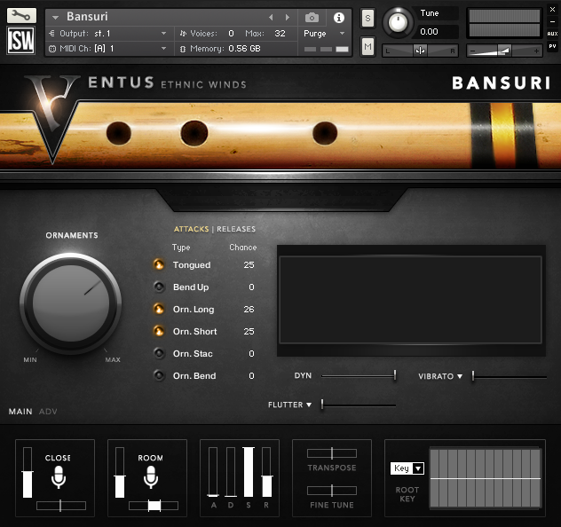Viewport: 561px width, 527px height.
Task: Click the wrench settings icon
Action: pyautogui.click(x=20, y=16)
